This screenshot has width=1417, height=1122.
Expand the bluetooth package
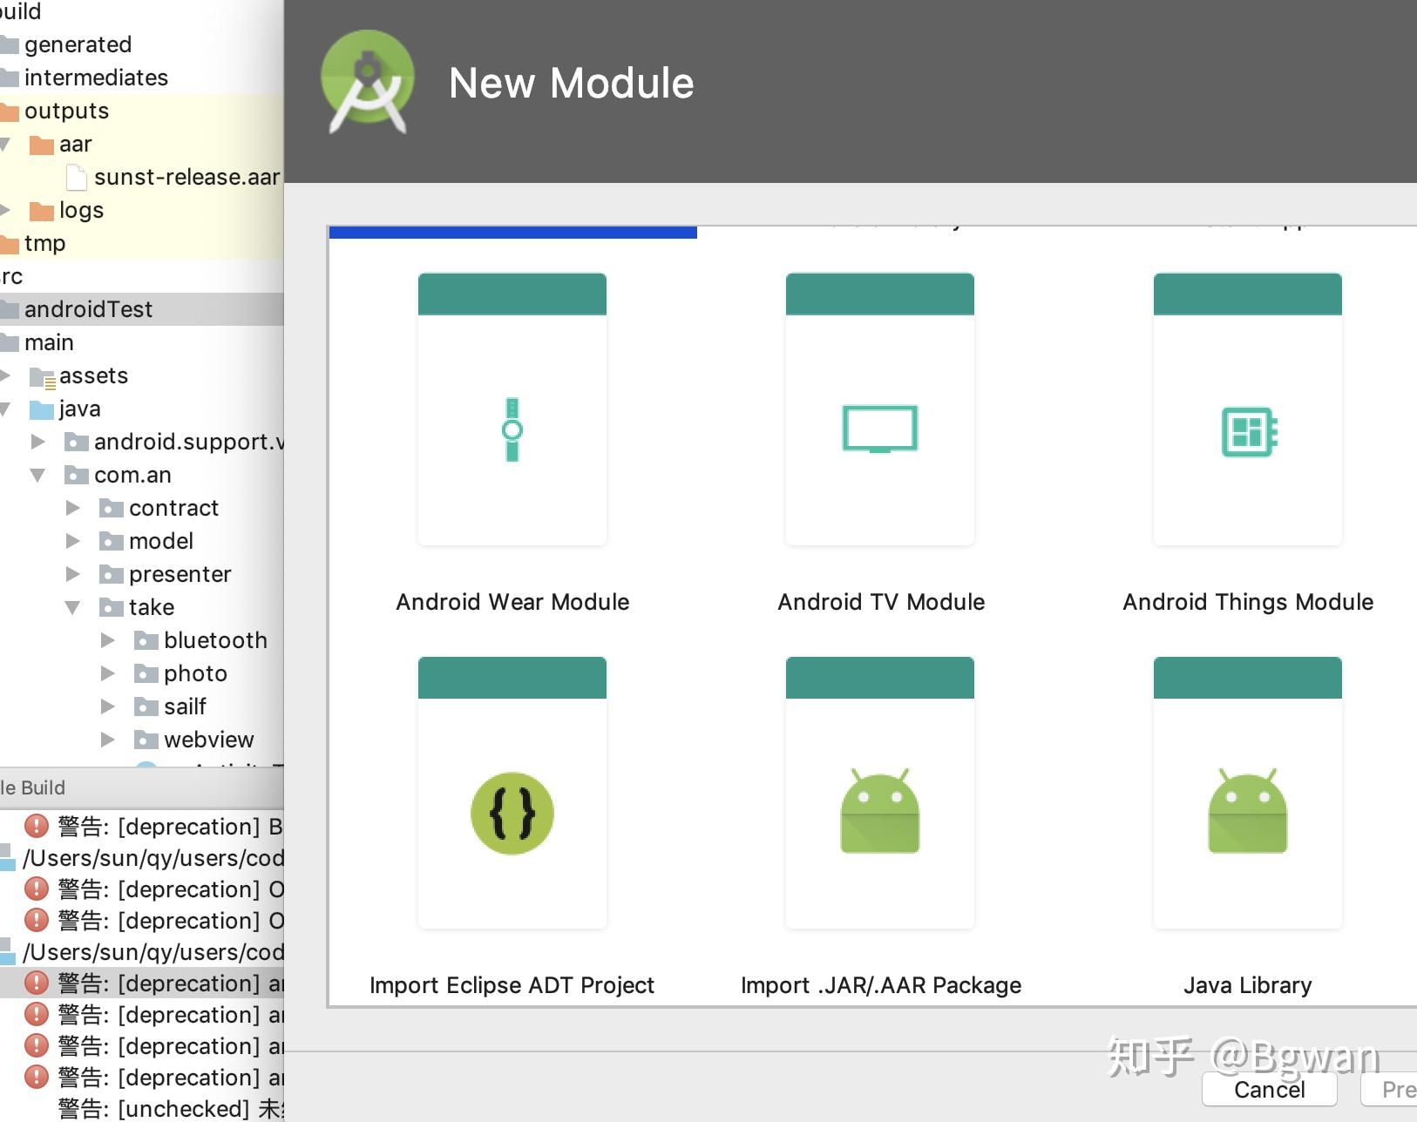[x=108, y=640]
